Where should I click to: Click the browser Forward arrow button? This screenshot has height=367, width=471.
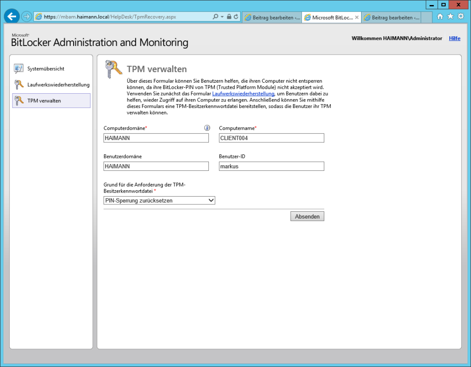(26, 17)
